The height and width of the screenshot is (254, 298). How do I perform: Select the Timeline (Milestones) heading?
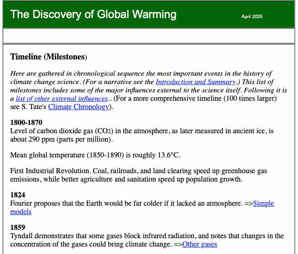pos(48,57)
